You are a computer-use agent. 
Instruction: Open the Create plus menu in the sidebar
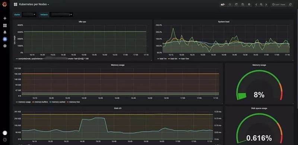click(x=5, y=18)
